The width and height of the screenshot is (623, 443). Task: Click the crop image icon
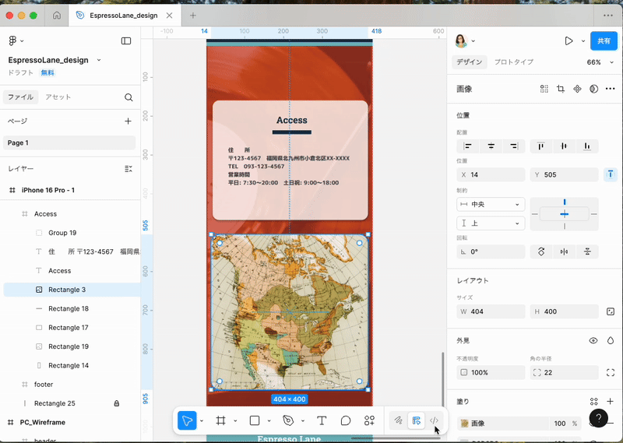[x=561, y=89]
